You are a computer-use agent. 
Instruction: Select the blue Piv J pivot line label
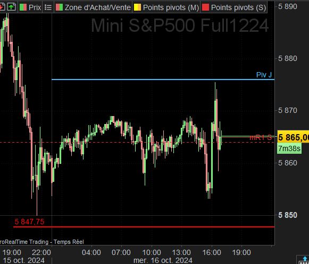pyautogui.click(x=264, y=75)
